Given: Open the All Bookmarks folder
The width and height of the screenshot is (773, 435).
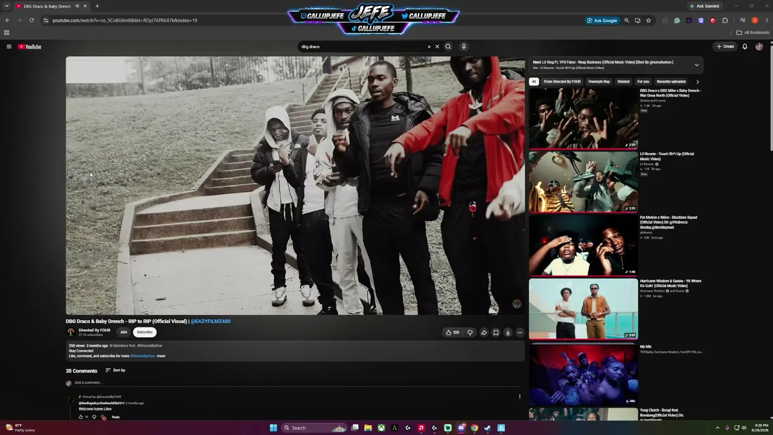Looking at the screenshot, I should coord(752,33).
